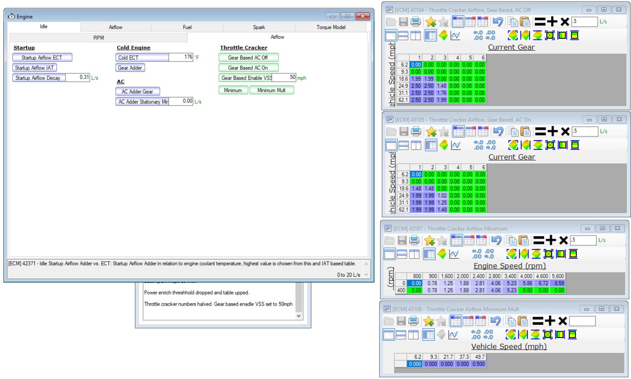631x379 pixels.
Task: Show 3D surface view in 43104 AC Off window
Action: click(443, 35)
